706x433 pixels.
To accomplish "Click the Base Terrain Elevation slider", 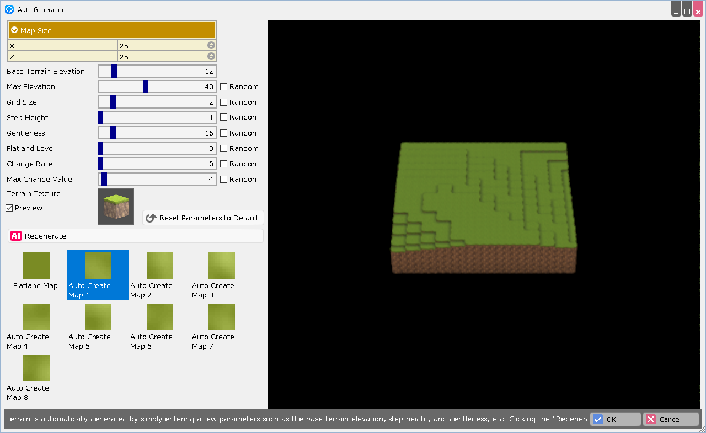I will coord(157,72).
